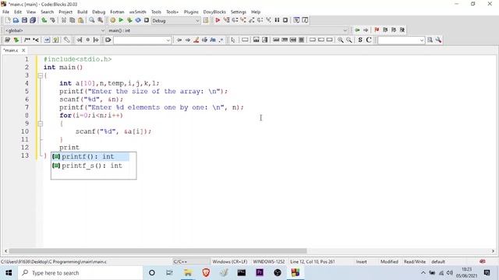Click the Save all files icon
Screen dimensions: 499x280
tap(33, 20)
